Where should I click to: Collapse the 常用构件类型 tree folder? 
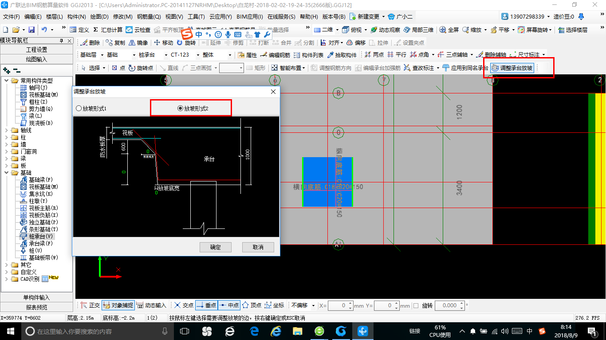[x=6, y=81]
